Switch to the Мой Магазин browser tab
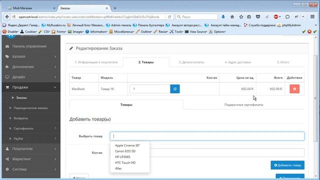This screenshot has height=180, width=320. [30, 8]
